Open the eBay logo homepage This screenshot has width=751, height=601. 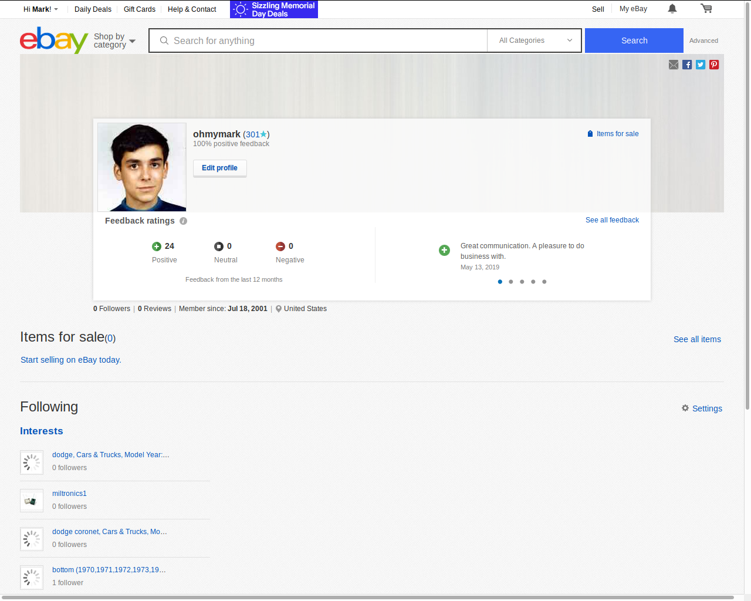tap(54, 40)
